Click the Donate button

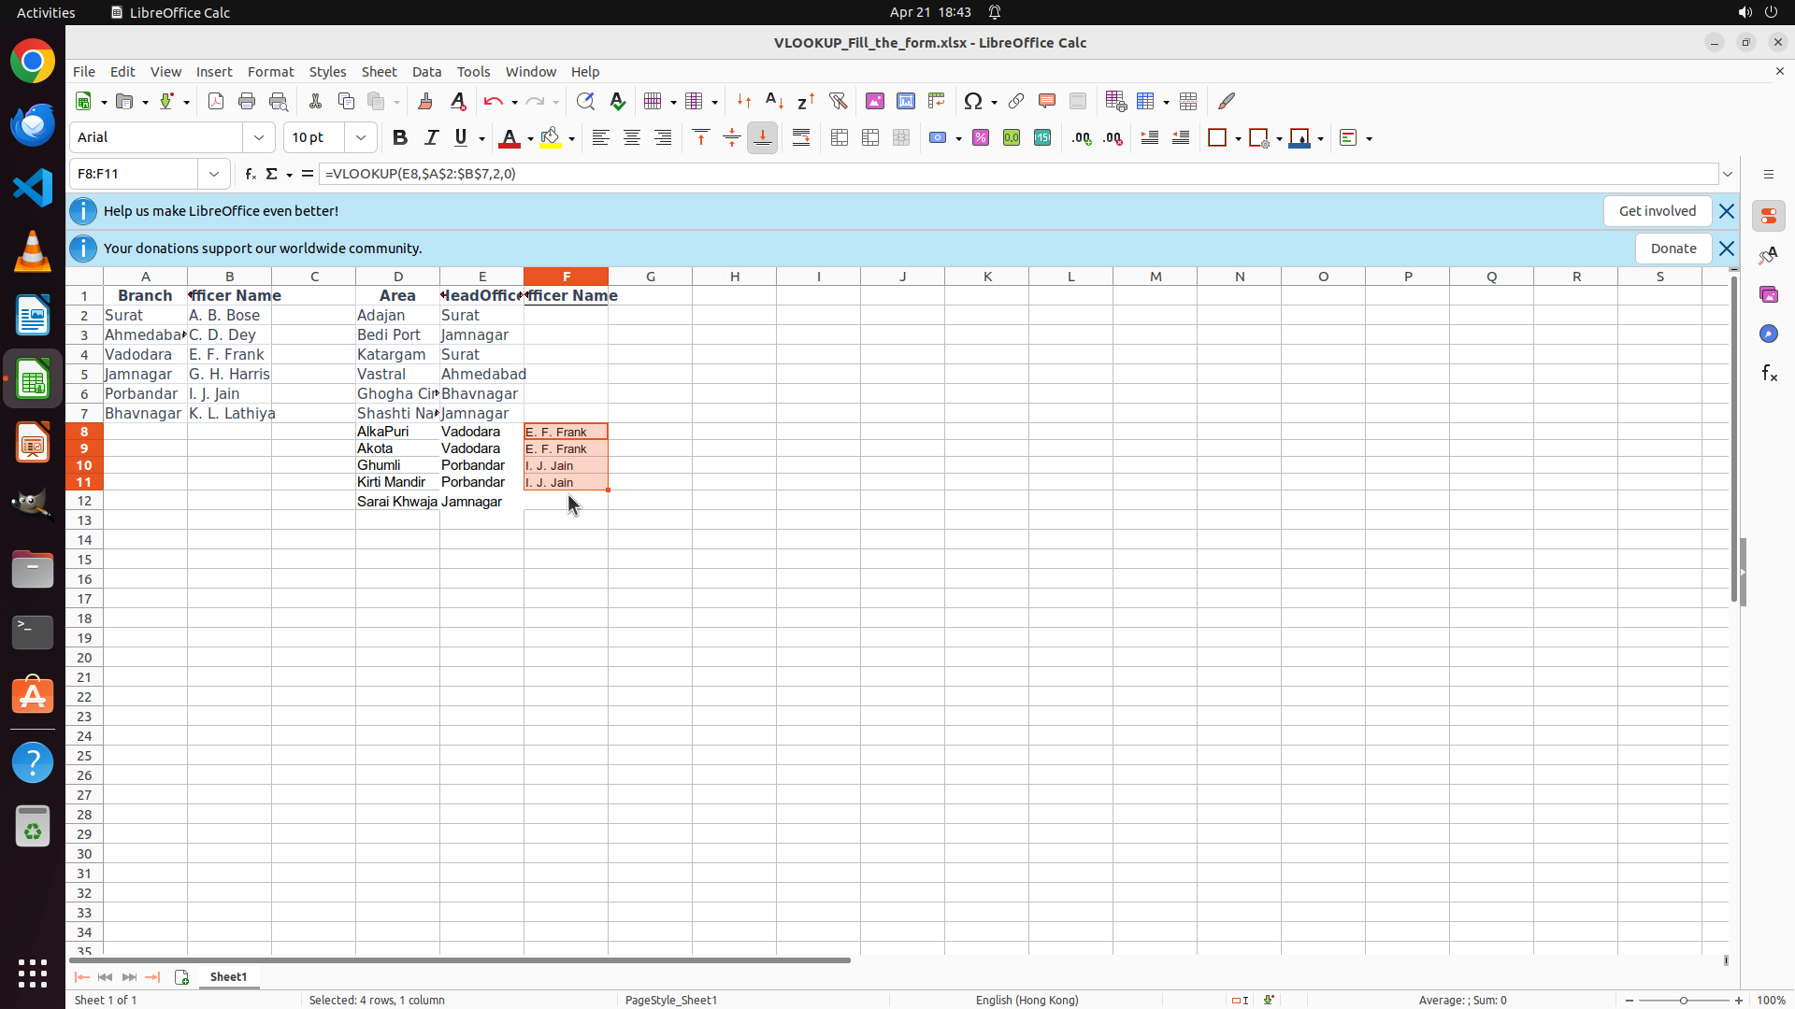(x=1673, y=249)
